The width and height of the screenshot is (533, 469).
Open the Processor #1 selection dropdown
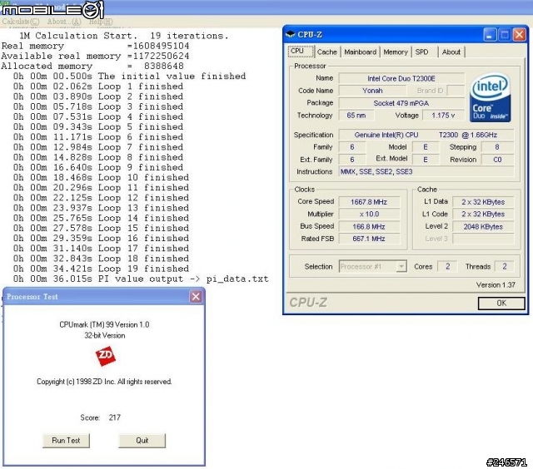[x=373, y=266]
